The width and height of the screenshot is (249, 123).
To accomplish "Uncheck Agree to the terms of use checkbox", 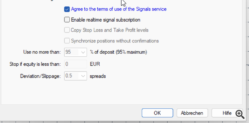I will (67, 9).
